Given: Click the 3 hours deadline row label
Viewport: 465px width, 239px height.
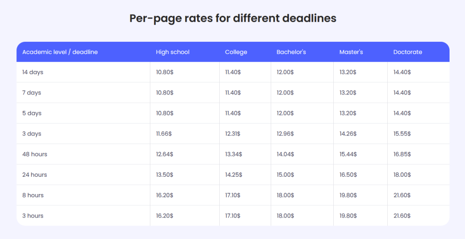Looking at the screenshot, I should point(33,215).
